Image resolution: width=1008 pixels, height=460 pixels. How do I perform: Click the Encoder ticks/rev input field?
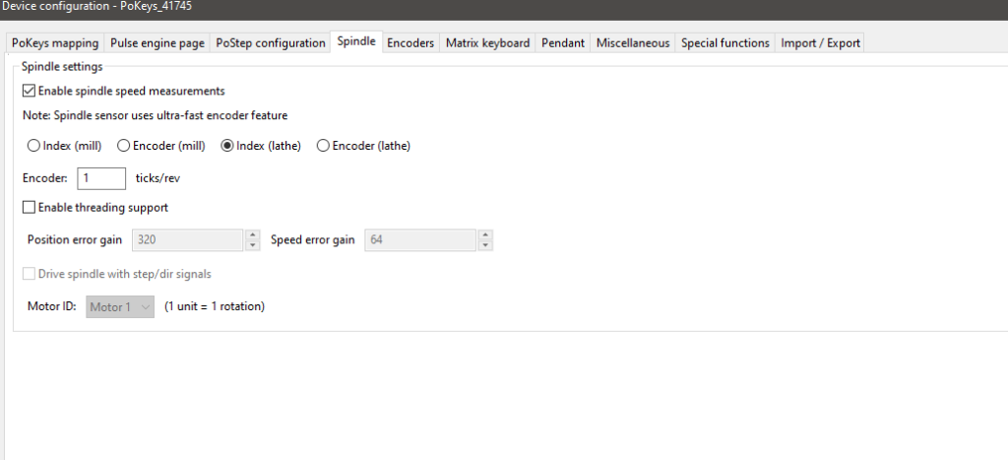[101, 178]
